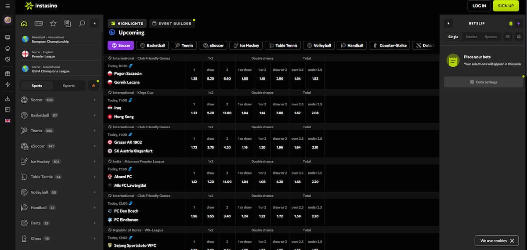Viewport: 527px width, 250px height.
Task: Open the European Championship shortcut
Action: (58, 40)
